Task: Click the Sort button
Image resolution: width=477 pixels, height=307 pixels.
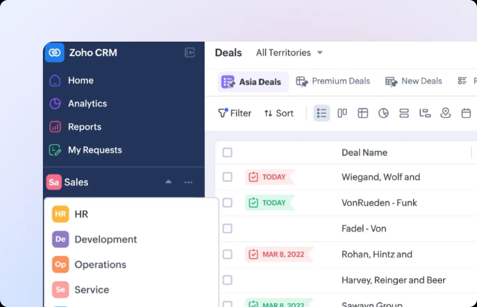Action: (x=279, y=113)
